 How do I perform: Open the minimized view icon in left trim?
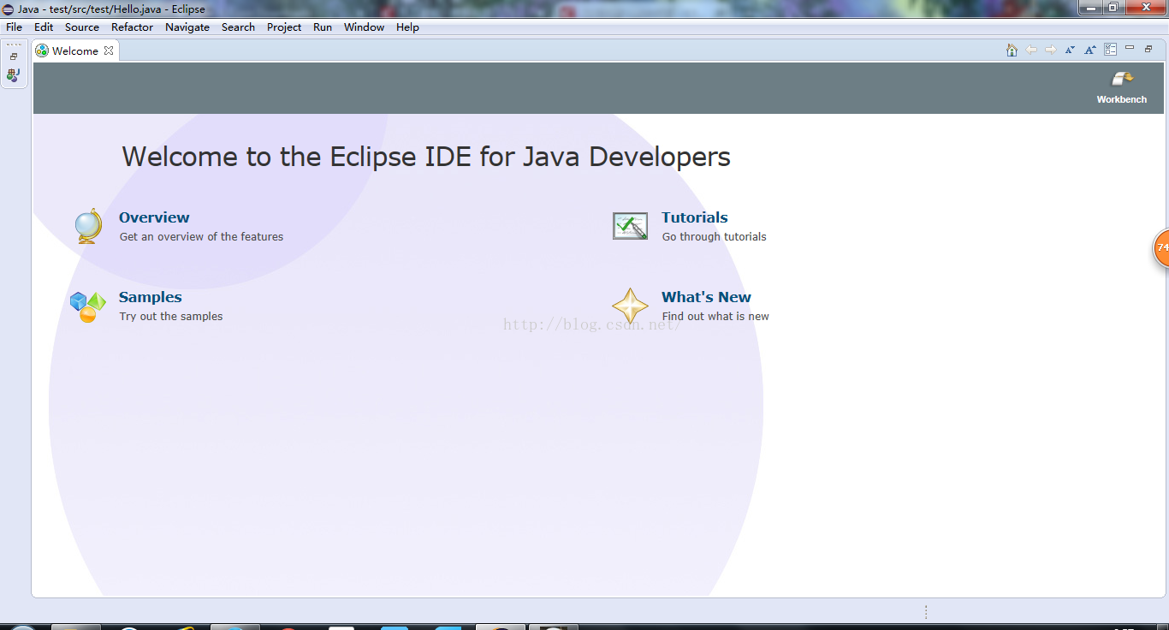[x=14, y=75]
